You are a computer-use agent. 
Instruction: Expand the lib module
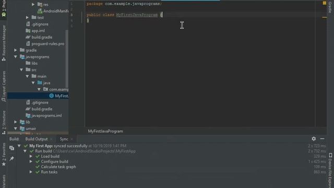click(x=16, y=122)
